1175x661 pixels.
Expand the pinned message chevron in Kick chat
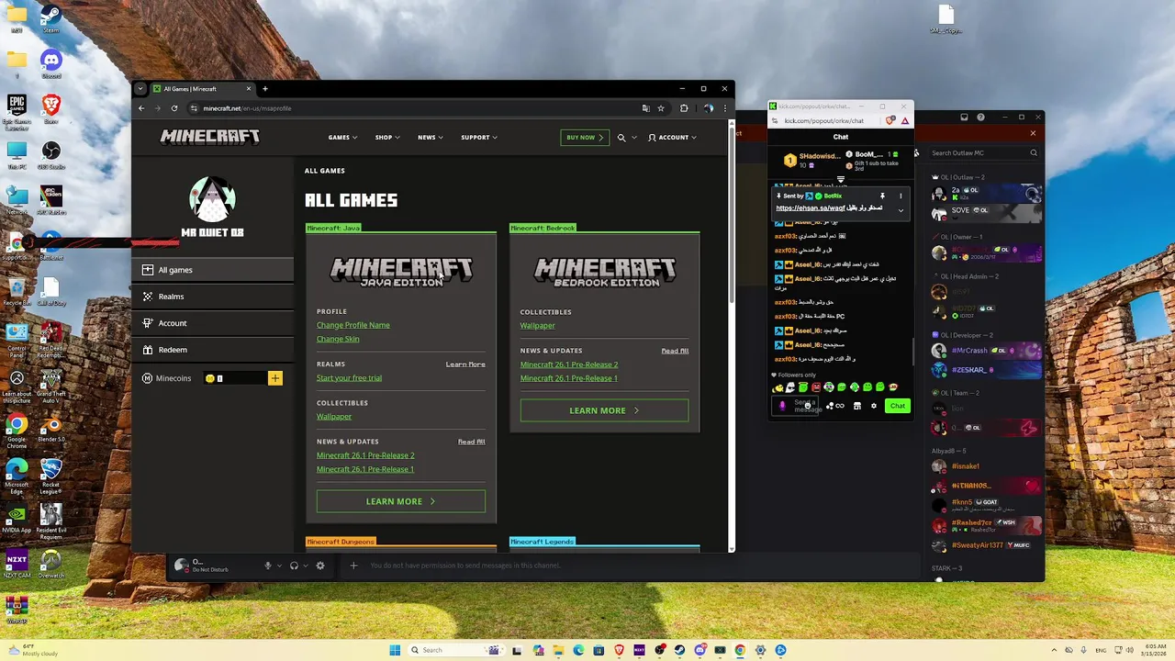pos(901,210)
